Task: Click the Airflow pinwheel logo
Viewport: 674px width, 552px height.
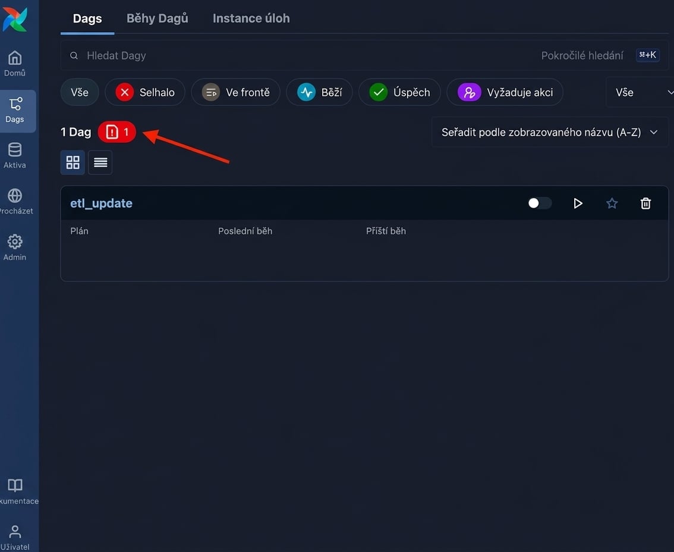Action: coord(15,19)
